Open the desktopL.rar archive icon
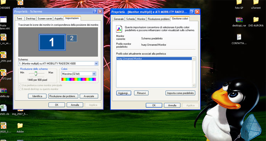This screenshot has width=266, height=141. 239,19
